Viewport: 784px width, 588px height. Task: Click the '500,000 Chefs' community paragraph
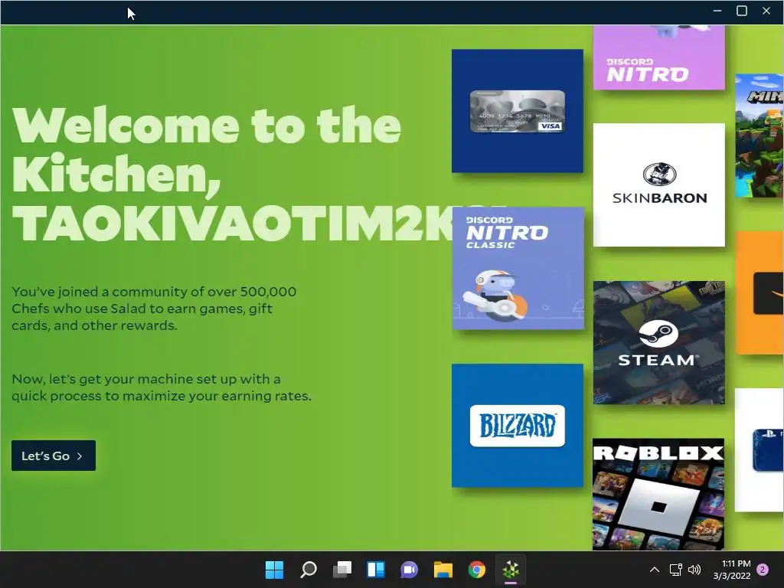pyautogui.click(x=154, y=309)
